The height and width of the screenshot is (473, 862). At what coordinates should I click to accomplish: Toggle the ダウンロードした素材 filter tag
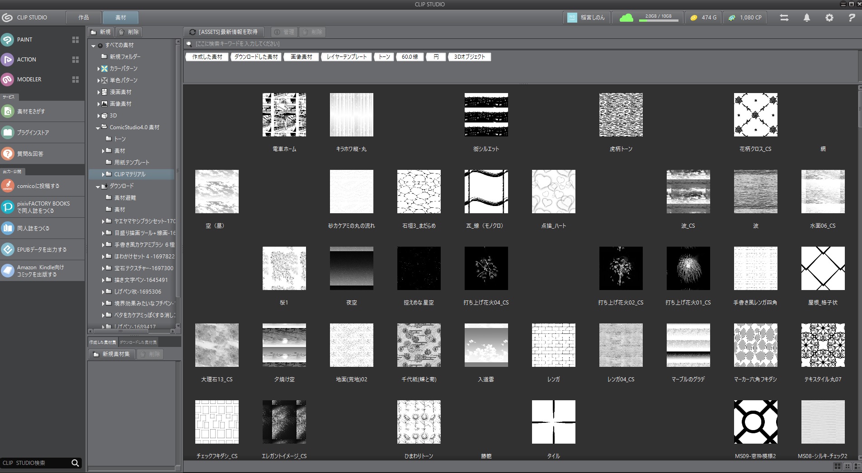click(256, 57)
